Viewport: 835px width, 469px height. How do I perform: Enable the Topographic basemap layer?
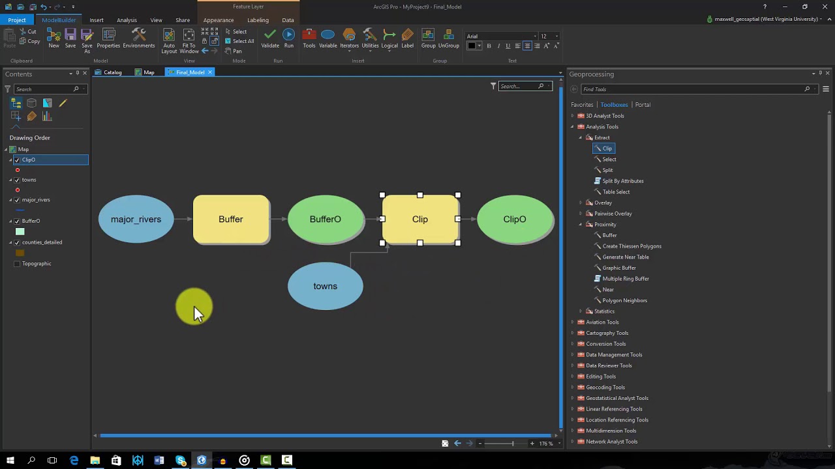coord(17,264)
